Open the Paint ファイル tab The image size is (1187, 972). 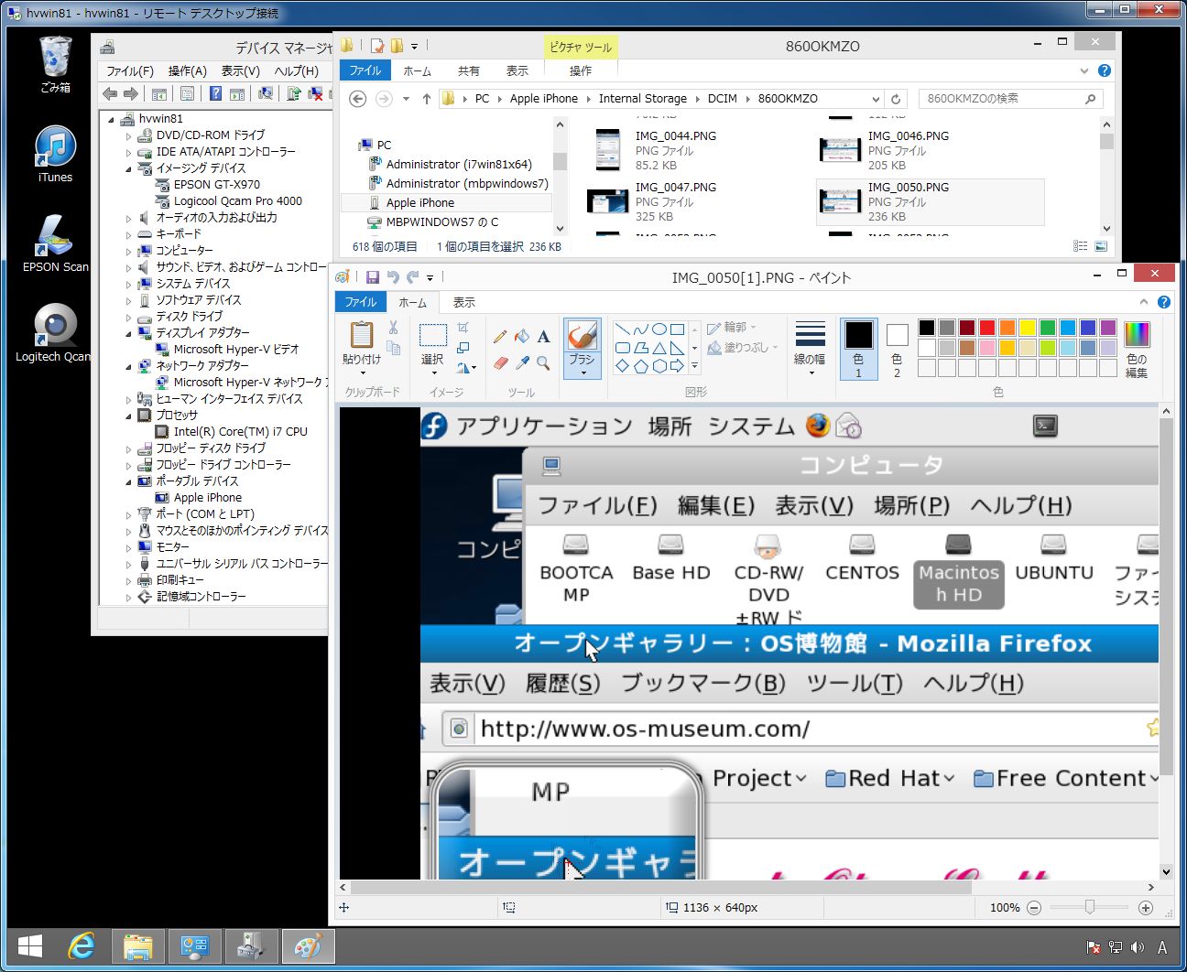[361, 302]
